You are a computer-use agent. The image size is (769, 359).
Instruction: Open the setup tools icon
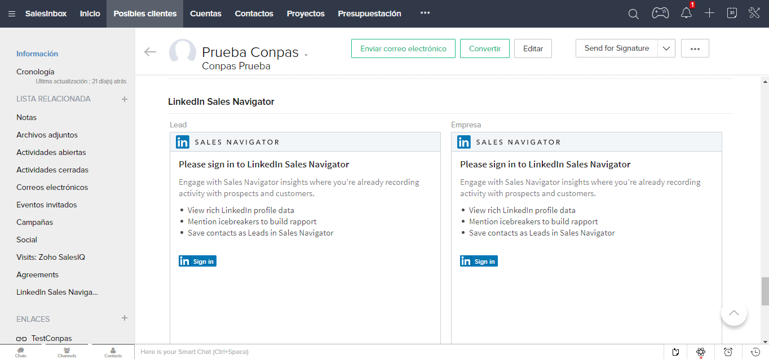[x=754, y=13]
